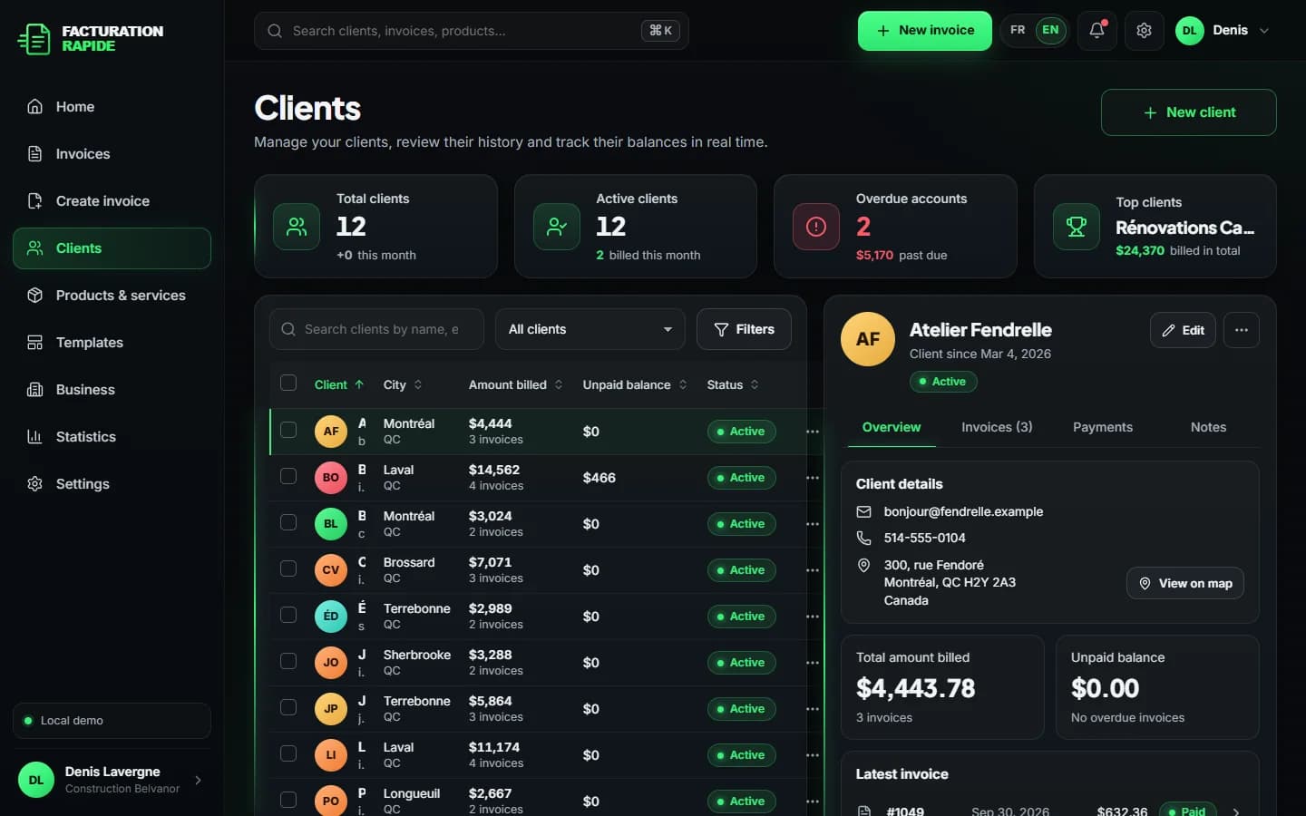Screen dimensions: 1306x816
Task: Open the settings gear in top bar
Action: [x=1144, y=31]
